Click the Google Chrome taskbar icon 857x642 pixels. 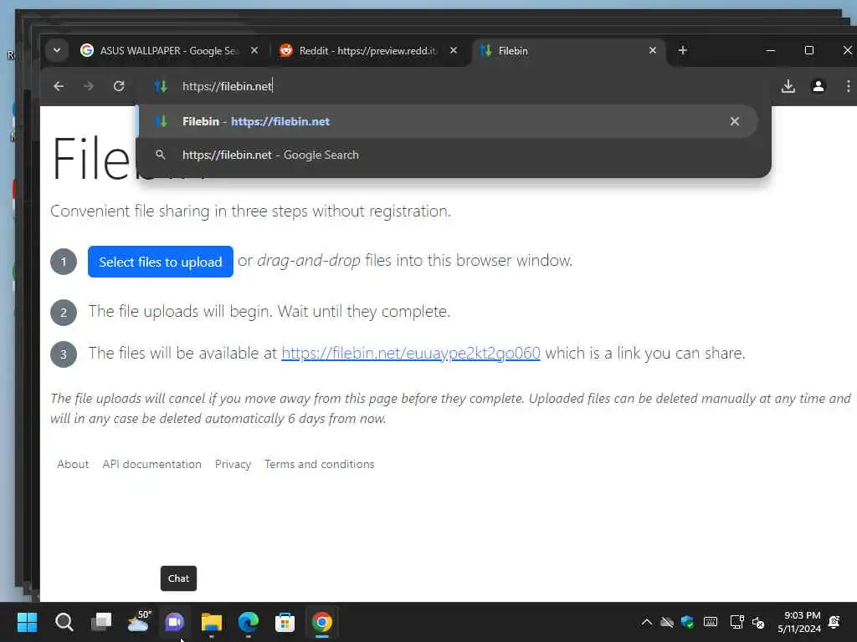[322, 622]
